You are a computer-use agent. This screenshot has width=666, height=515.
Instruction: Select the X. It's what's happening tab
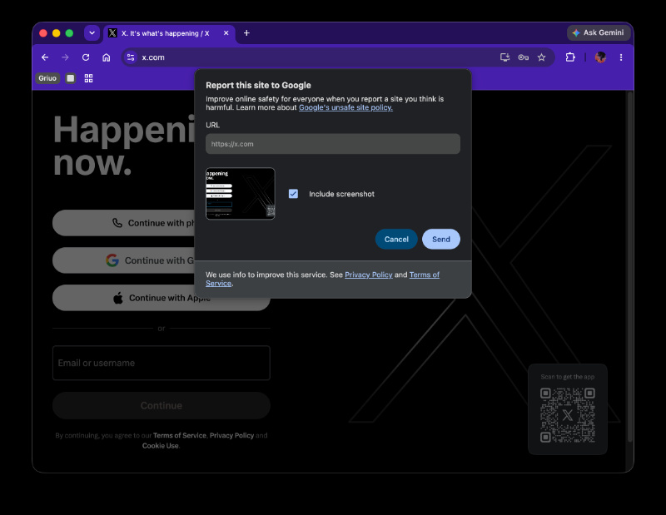coord(166,33)
